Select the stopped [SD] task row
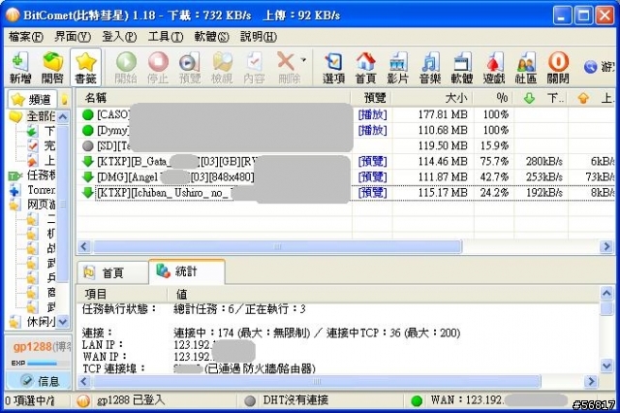The image size is (620, 413). [346, 146]
